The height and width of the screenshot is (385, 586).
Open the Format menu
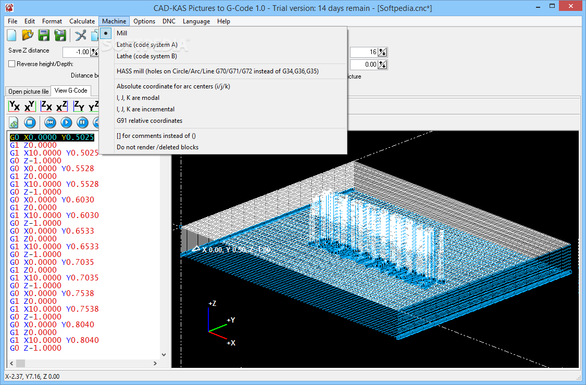52,21
